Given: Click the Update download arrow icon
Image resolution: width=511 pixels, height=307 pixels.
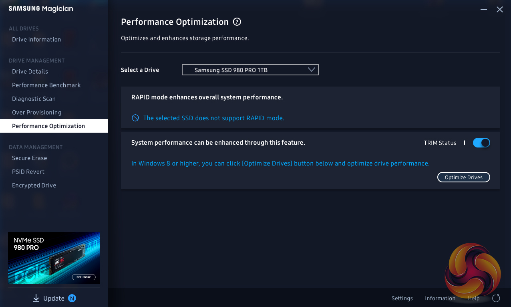Looking at the screenshot, I should 36,298.
